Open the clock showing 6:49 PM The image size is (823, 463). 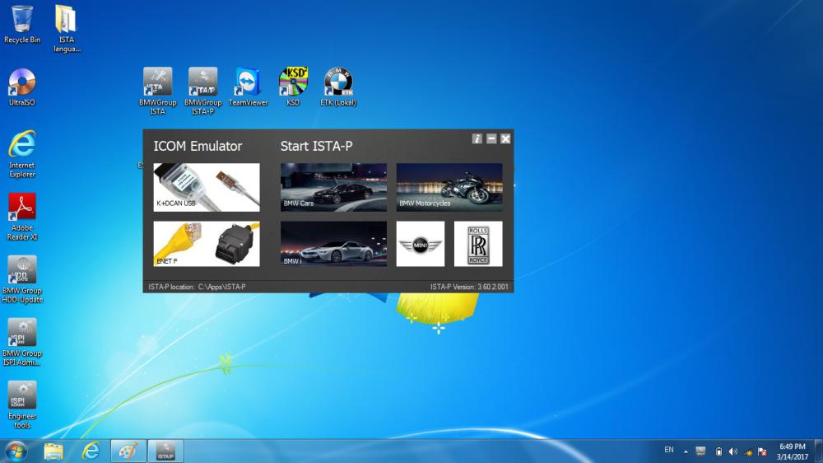792,451
